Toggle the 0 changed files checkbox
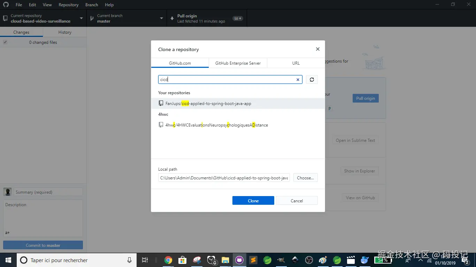 [5, 42]
